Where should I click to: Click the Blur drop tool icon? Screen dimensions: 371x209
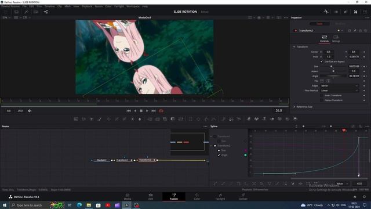[140, 119]
